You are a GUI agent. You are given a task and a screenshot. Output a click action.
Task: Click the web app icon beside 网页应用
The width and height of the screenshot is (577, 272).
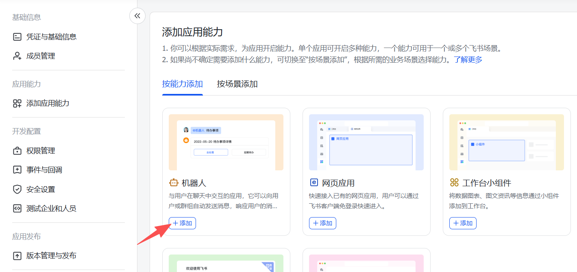pyautogui.click(x=314, y=183)
